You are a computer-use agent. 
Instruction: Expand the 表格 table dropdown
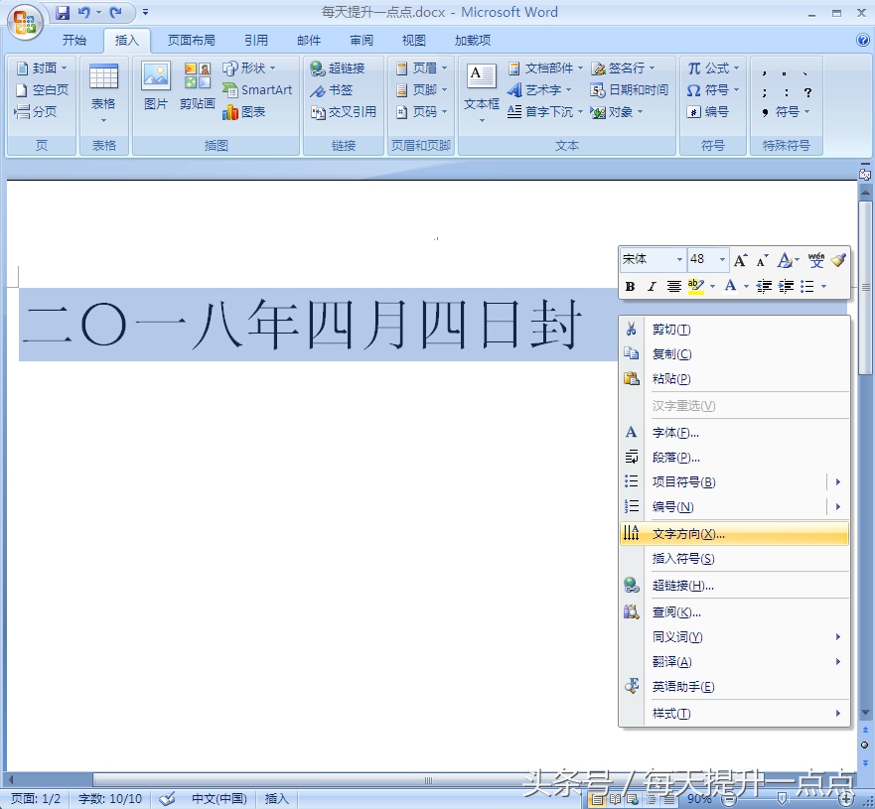(x=103, y=121)
